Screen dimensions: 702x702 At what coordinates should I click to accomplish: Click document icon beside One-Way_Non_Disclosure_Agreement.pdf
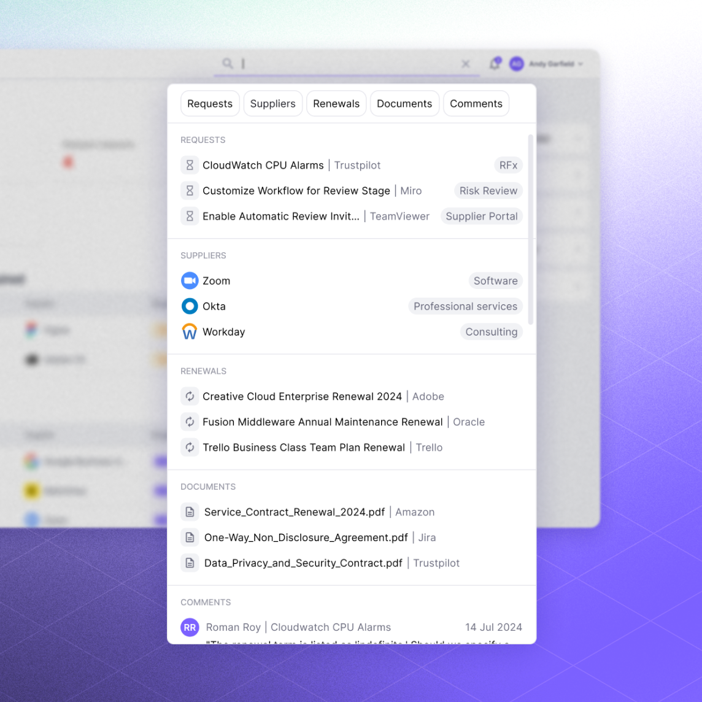190,538
